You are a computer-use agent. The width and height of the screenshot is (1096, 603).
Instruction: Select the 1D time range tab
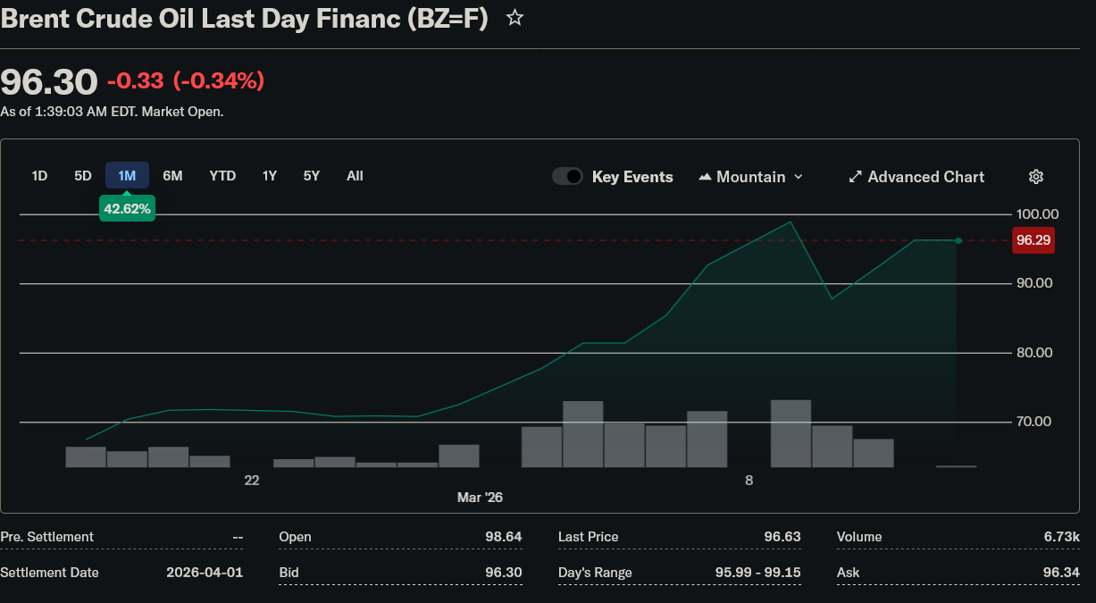tap(39, 176)
